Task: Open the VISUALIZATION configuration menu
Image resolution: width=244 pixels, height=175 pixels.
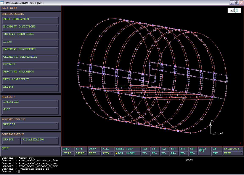Action: click(x=40, y=141)
